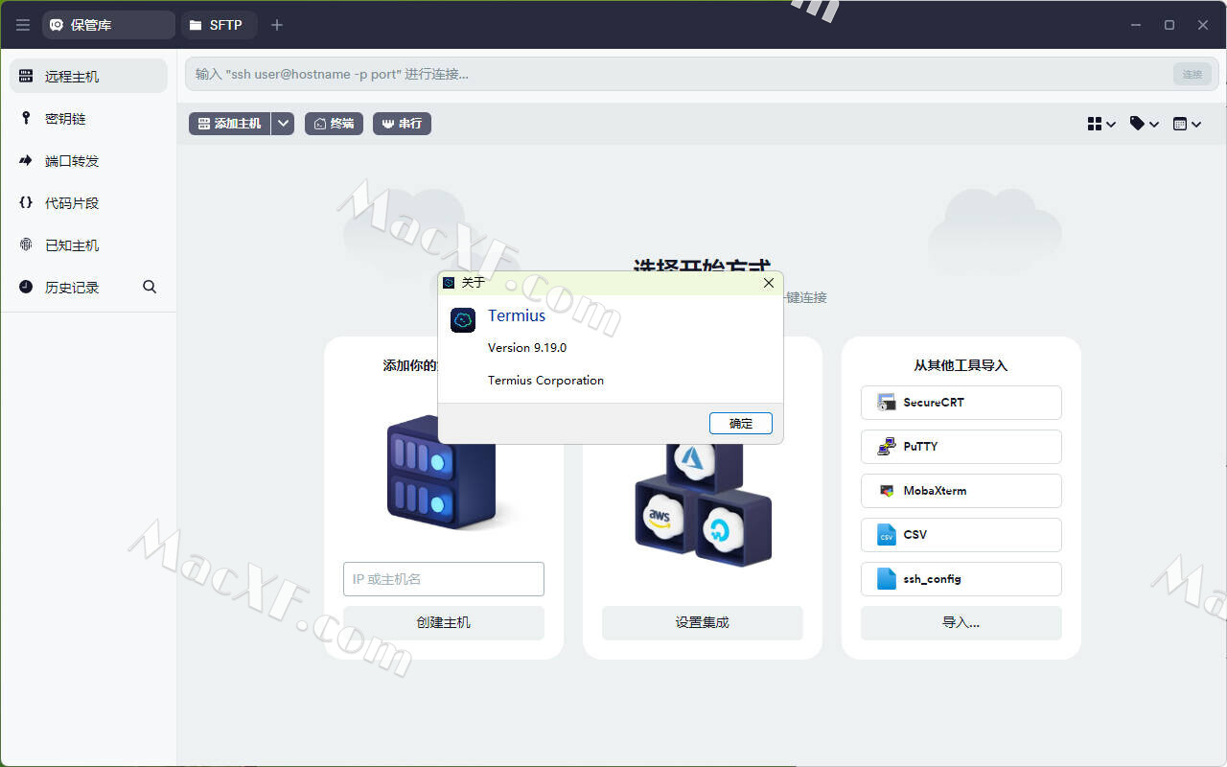Screen dimensions: 1227x767
Task: Open 端口转发 in sidebar
Action: coord(88,161)
